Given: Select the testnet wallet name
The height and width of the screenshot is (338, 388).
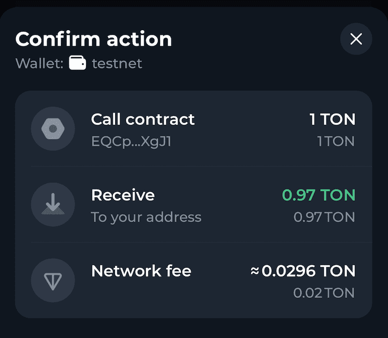Looking at the screenshot, I should pyautogui.click(x=117, y=63).
